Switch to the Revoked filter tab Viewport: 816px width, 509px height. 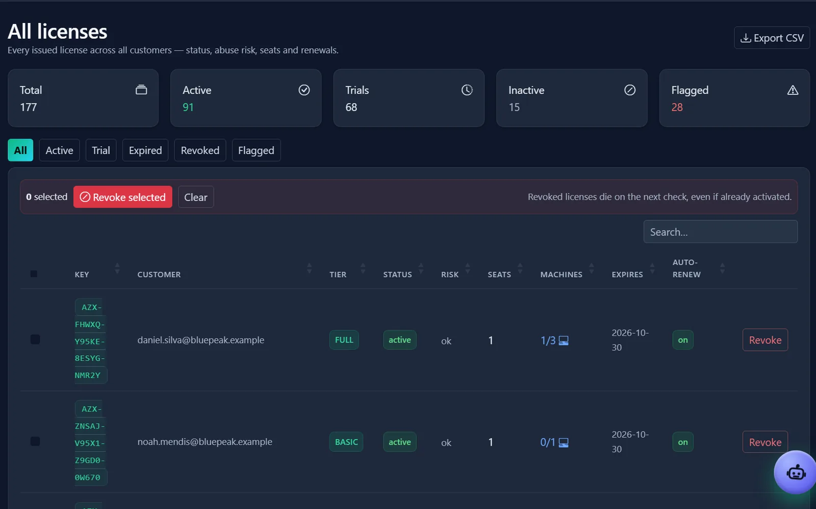coord(200,150)
